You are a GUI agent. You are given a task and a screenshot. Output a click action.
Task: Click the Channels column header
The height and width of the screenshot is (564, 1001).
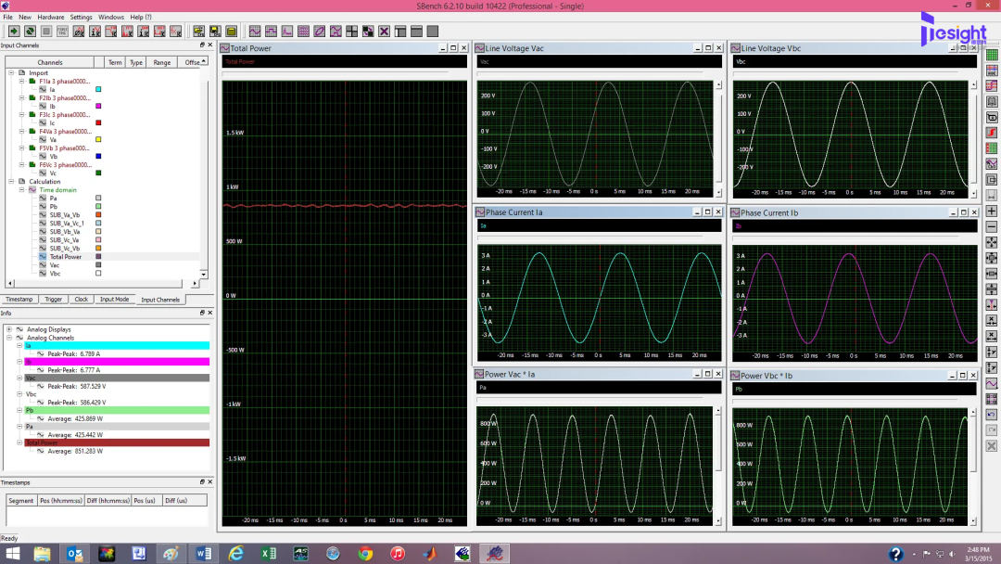[50, 62]
